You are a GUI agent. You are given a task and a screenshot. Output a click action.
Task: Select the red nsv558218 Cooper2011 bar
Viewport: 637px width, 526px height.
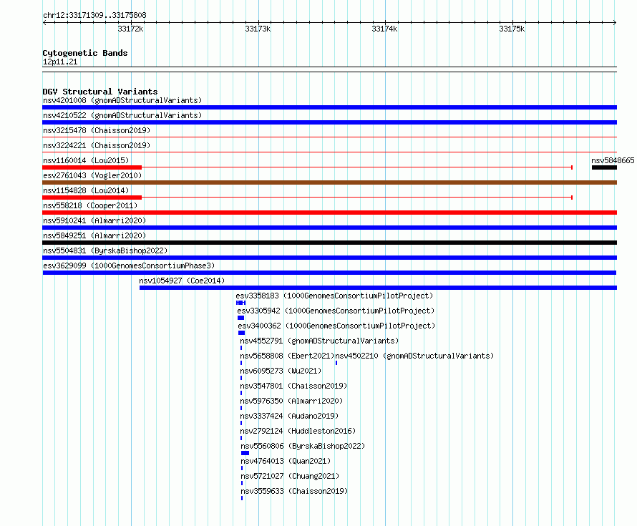coord(329,213)
